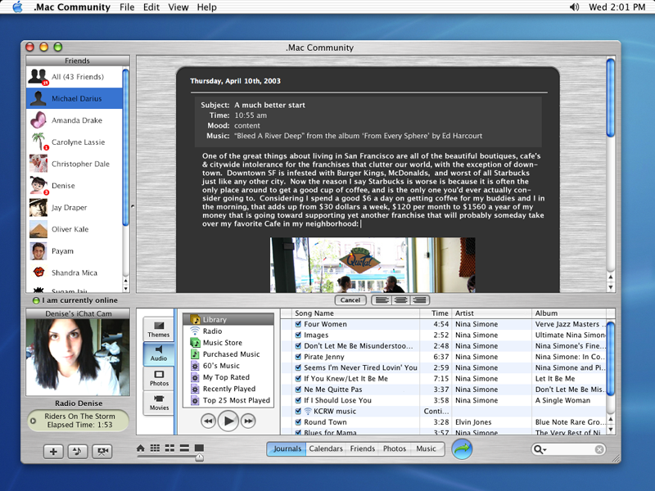Select friend Carolyne Lassie

click(75, 142)
